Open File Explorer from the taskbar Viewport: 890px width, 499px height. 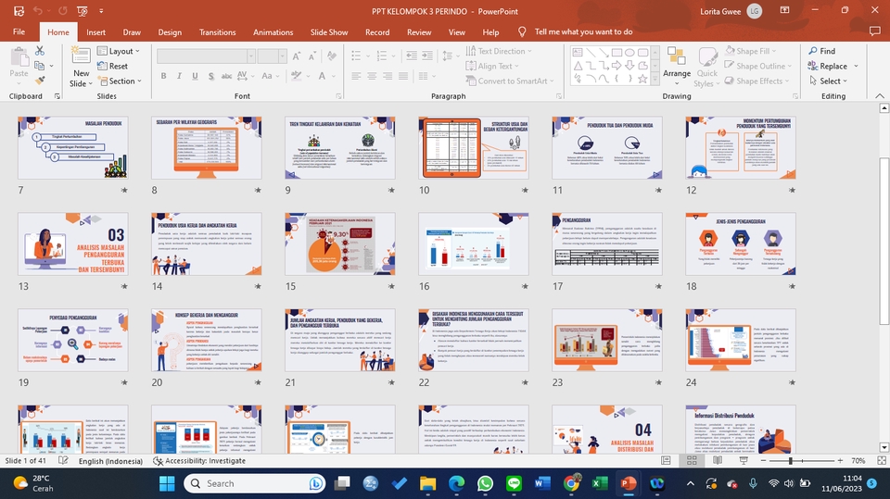427,483
